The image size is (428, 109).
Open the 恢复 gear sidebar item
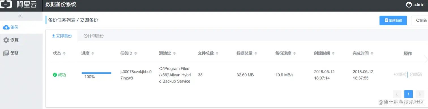click(21, 40)
